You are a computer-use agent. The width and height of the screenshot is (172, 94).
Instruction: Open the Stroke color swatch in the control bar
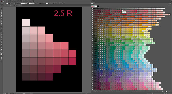(10, 3)
